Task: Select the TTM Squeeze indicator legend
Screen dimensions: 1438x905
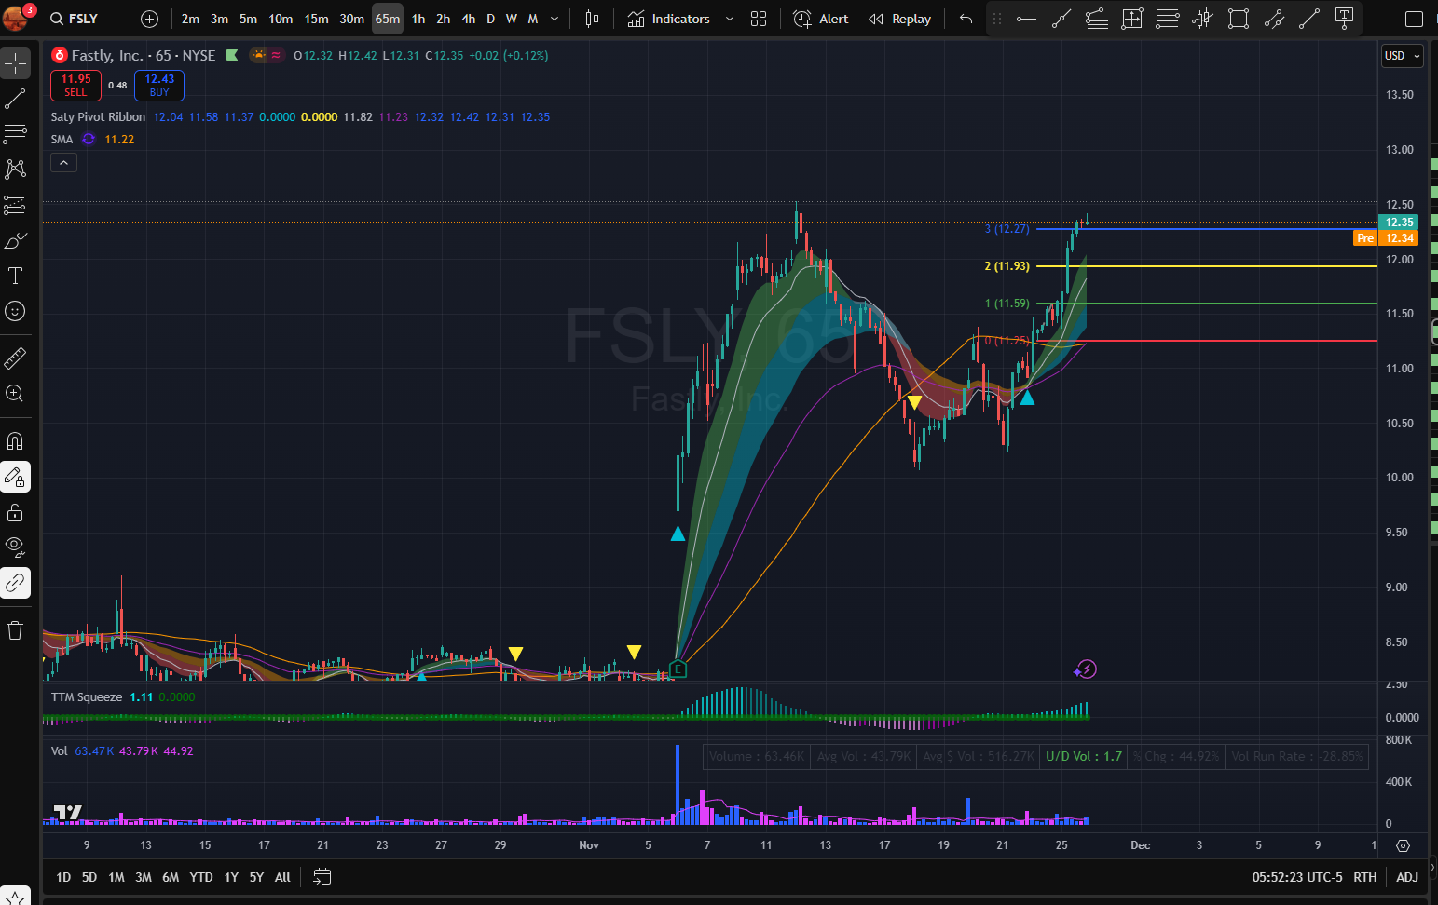Action: tap(87, 697)
